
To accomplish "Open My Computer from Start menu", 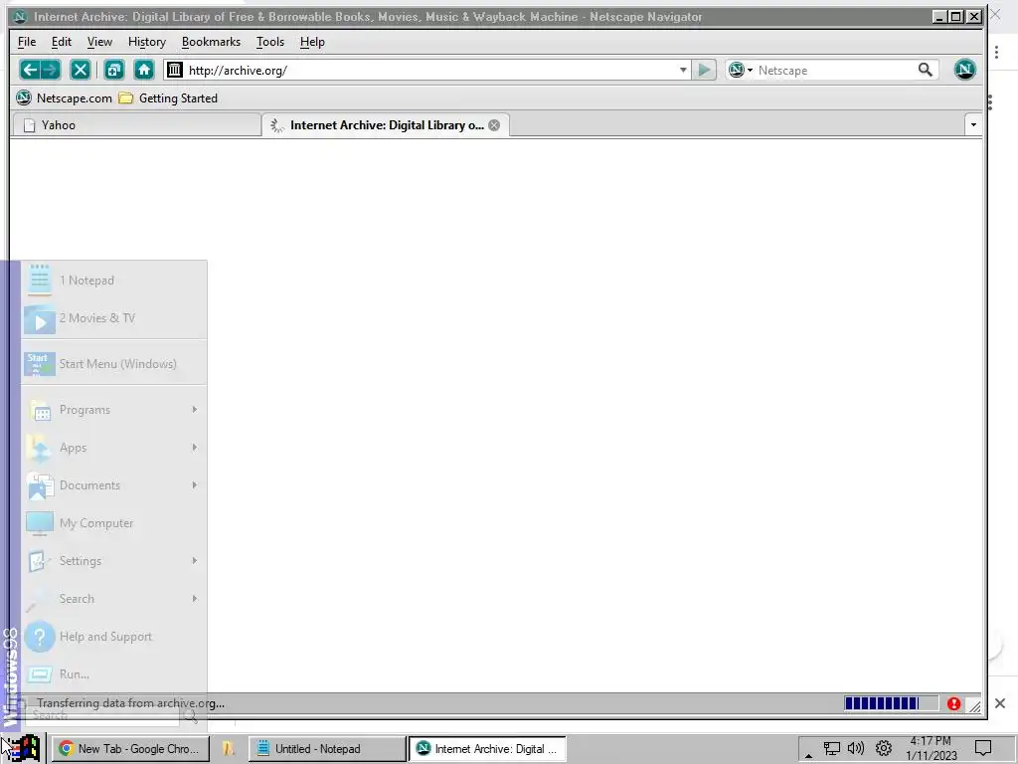I will pos(114,523).
